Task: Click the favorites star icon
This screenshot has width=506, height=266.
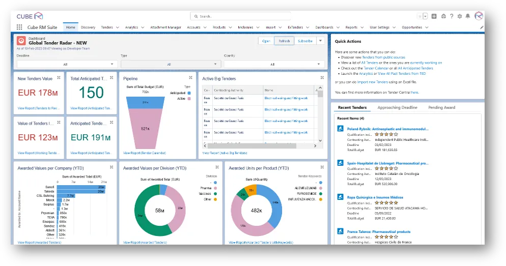Action: pyautogui.click(x=419, y=16)
